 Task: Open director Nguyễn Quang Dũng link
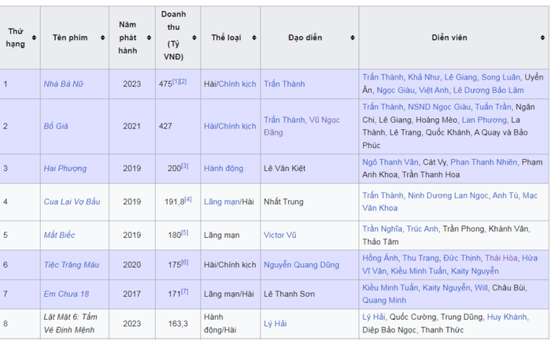[x=301, y=265]
